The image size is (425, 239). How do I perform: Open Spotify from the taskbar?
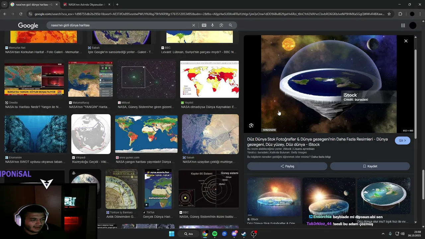click(x=215, y=234)
